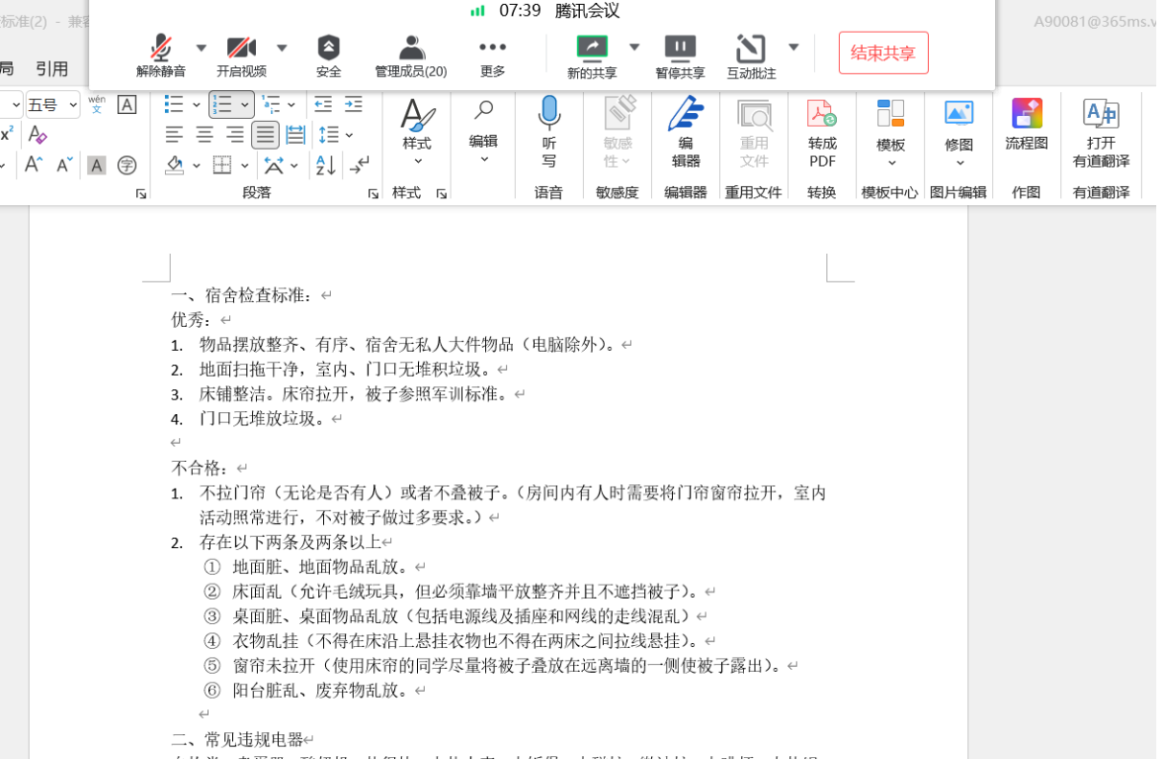Open microphone options arrow beside 解除静音
The image size is (1161, 760).
(x=201, y=47)
